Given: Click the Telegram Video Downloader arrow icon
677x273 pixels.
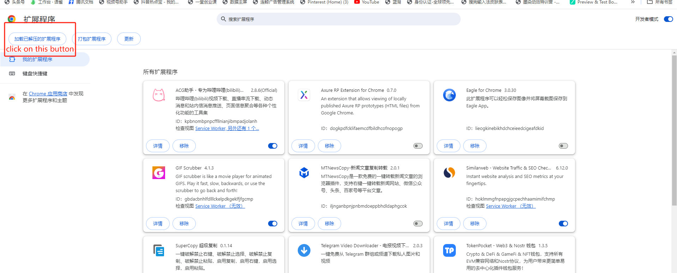Looking at the screenshot, I should 304,250.
